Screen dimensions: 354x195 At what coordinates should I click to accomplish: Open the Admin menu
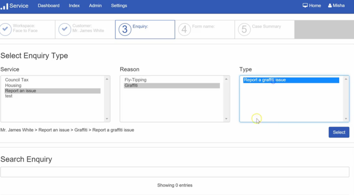click(95, 6)
